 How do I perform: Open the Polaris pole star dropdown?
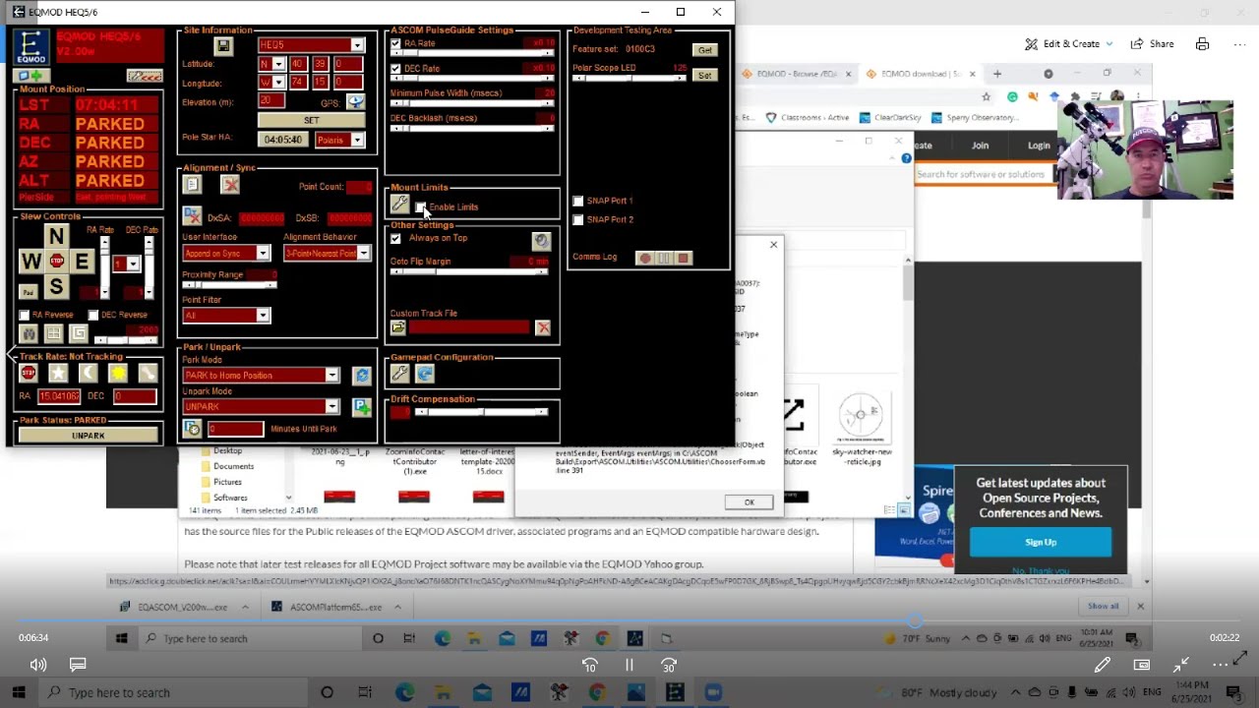357,140
